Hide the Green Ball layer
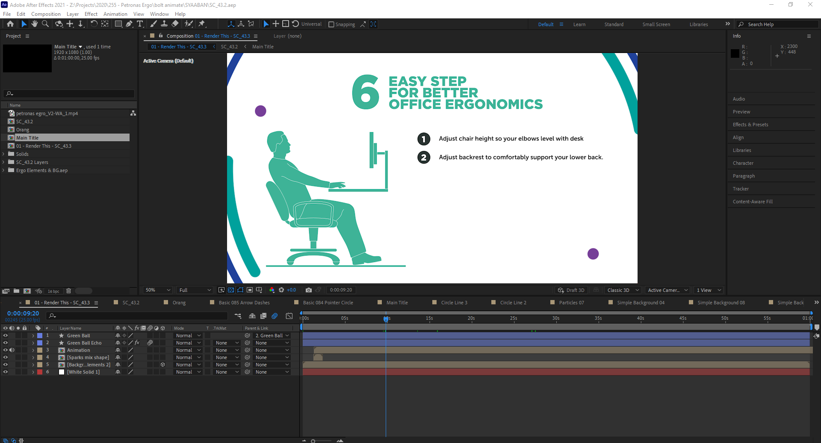This screenshot has width=821, height=443. tap(6, 336)
